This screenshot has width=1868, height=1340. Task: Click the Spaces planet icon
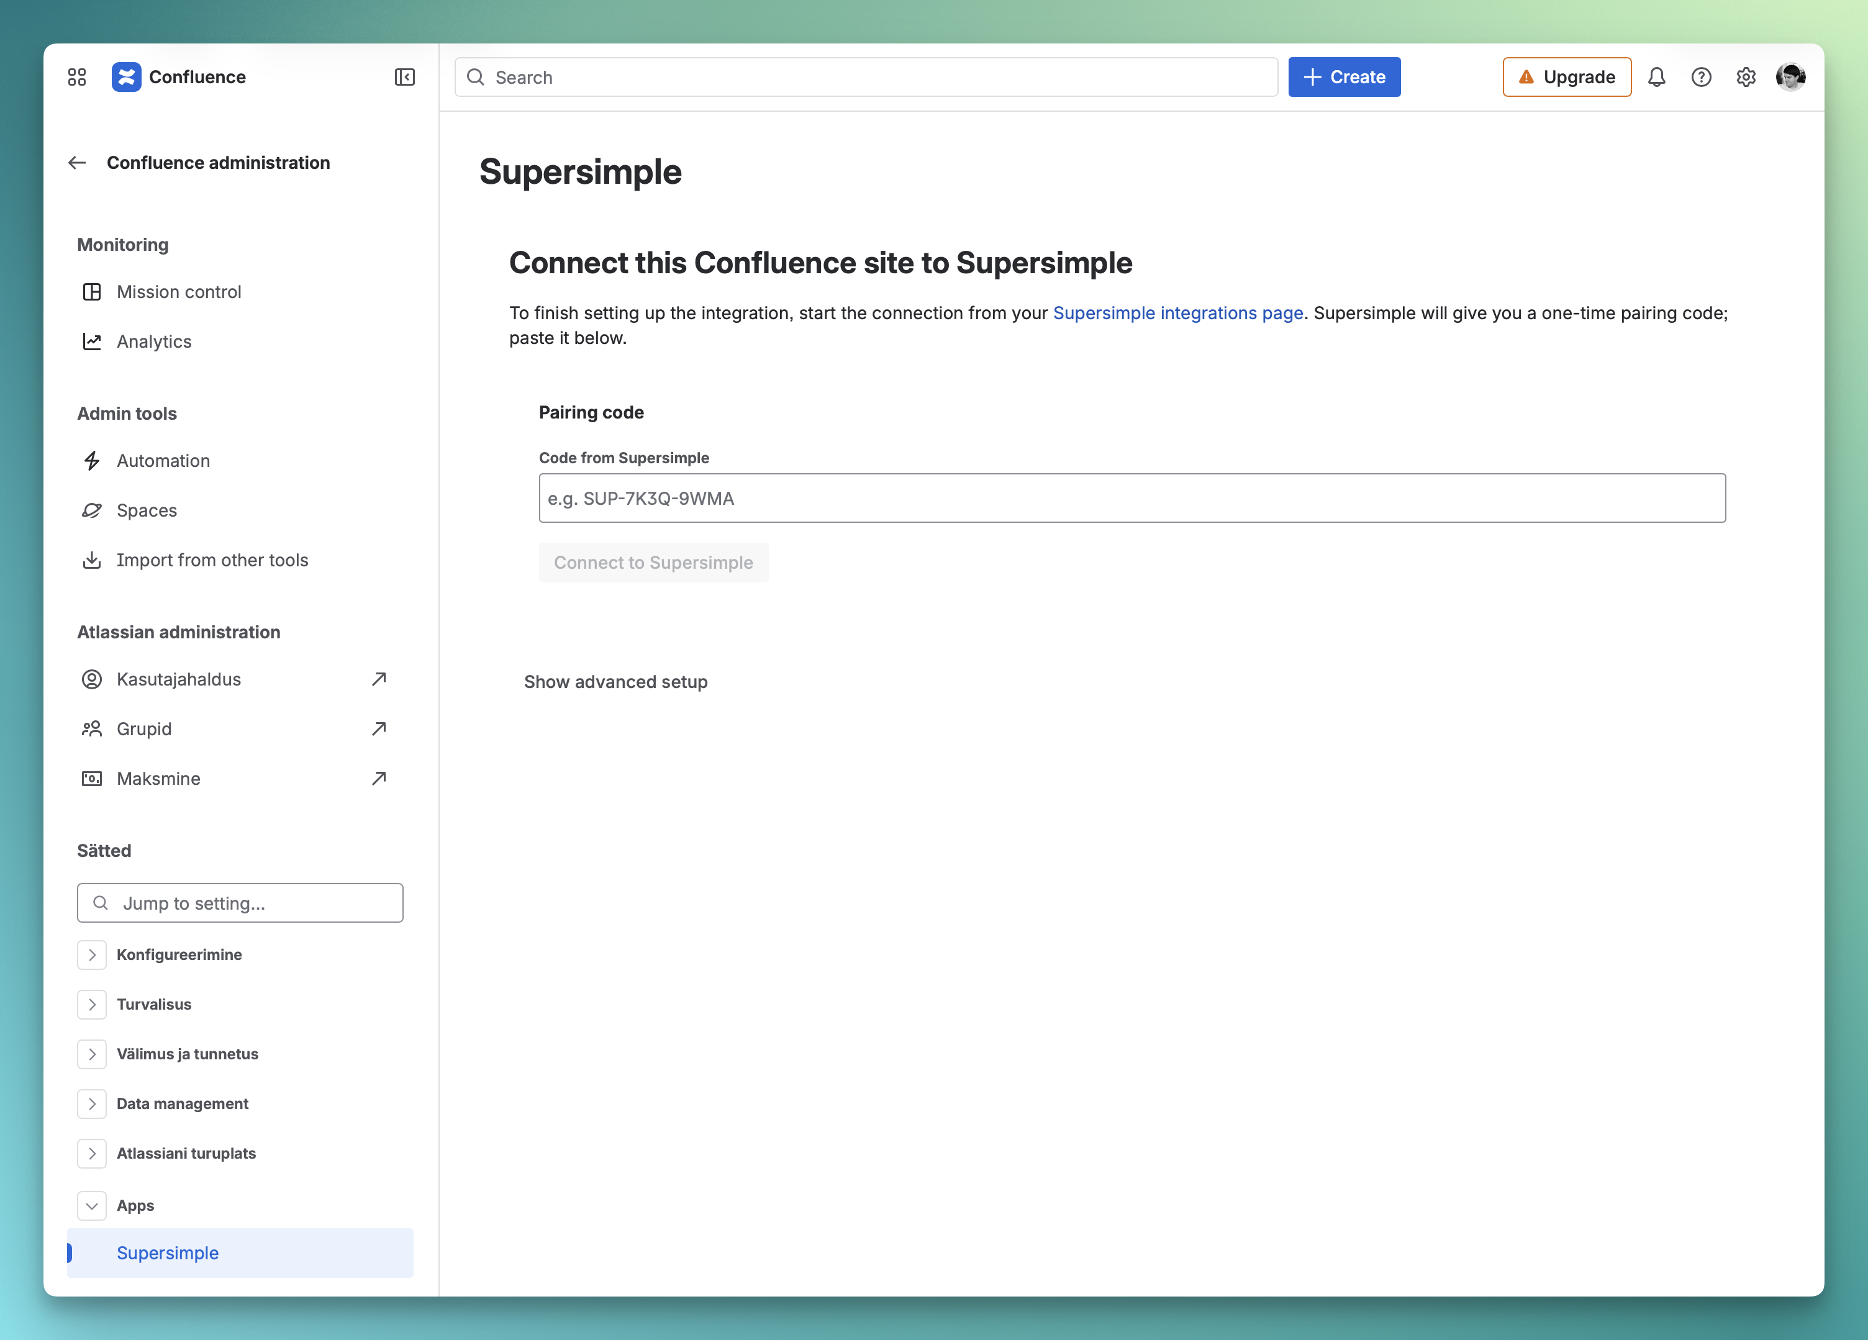pyautogui.click(x=91, y=510)
